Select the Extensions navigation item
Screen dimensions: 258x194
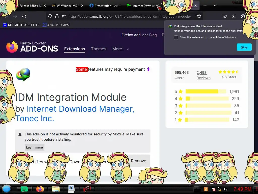pos(75,49)
